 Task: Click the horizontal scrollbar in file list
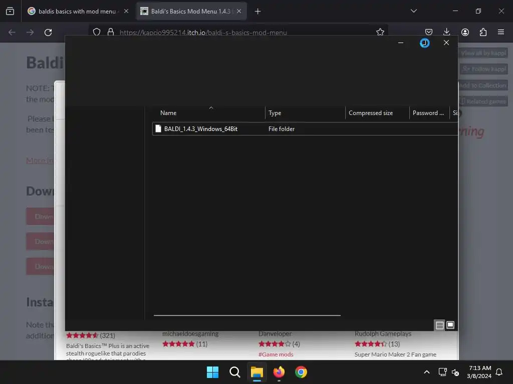click(247, 315)
